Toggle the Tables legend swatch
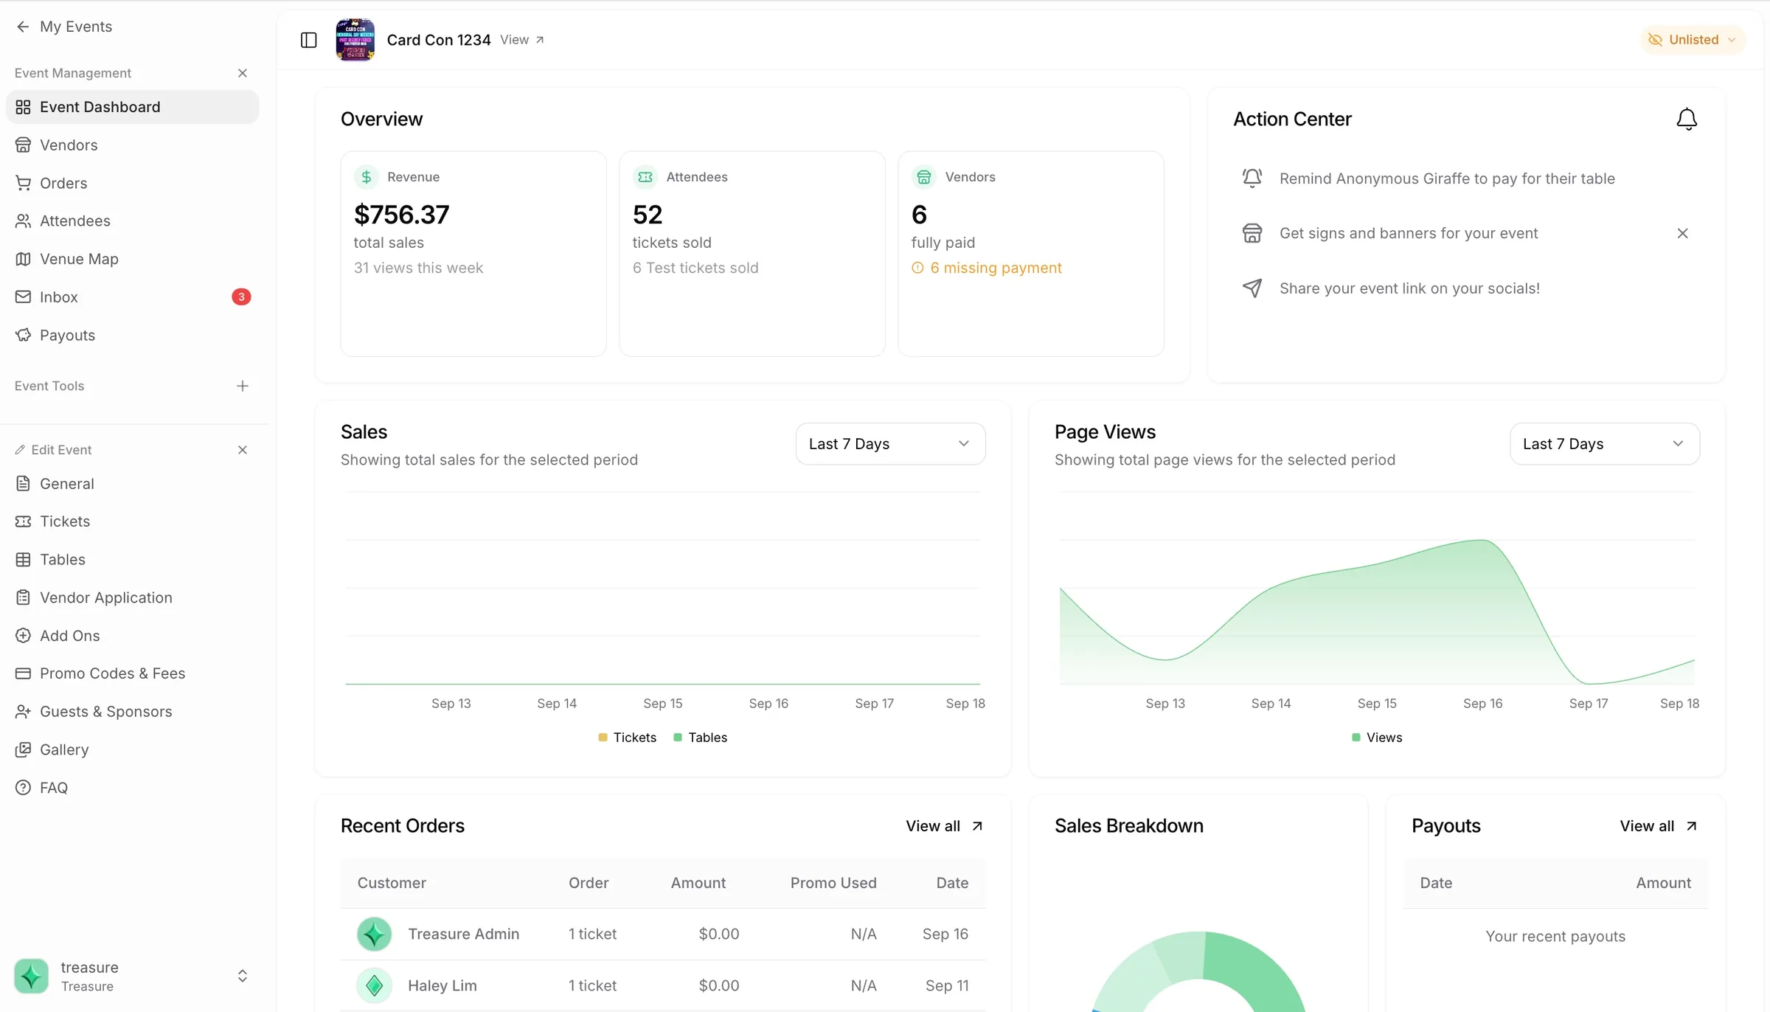This screenshot has height=1012, width=1770. [678, 738]
